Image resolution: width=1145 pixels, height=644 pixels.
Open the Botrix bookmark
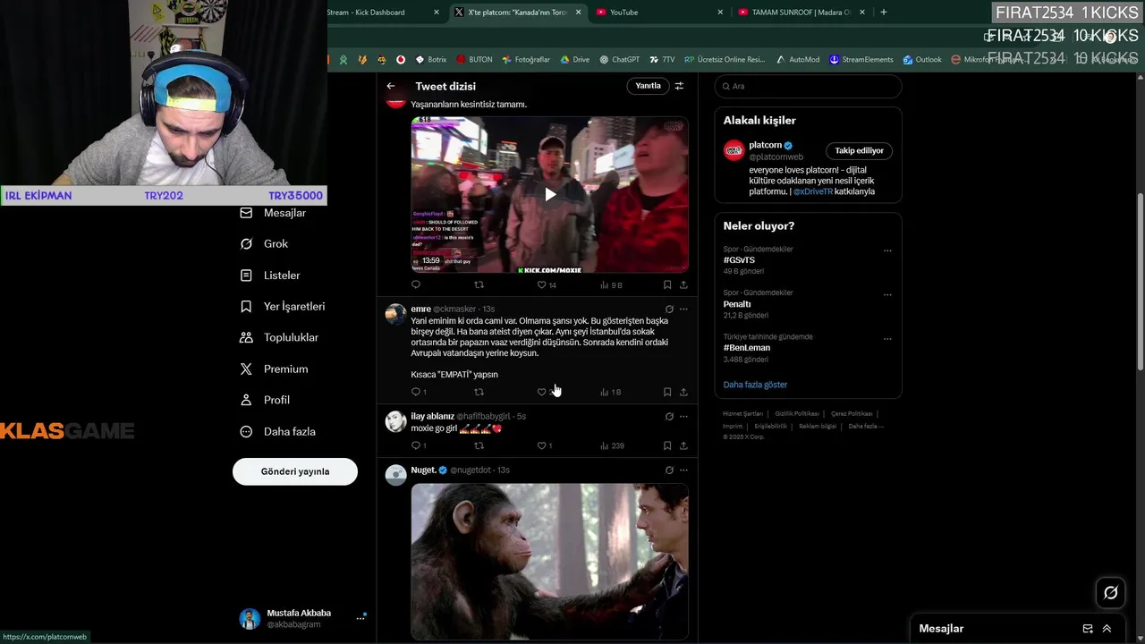(430, 60)
